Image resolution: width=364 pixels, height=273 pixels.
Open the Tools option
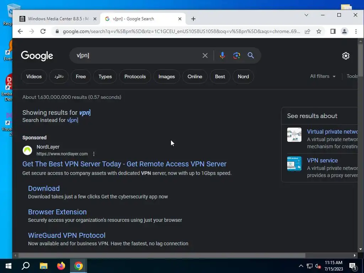pos(352,76)
